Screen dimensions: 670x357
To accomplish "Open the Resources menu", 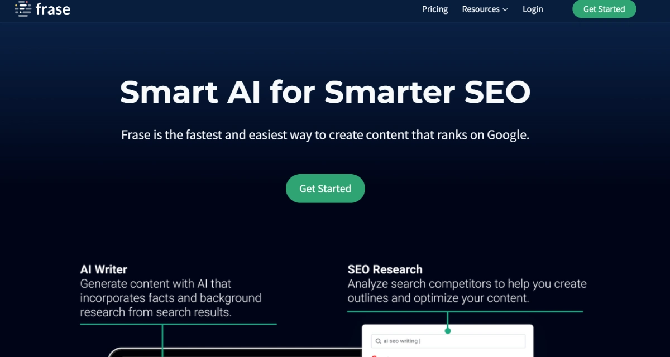I will pyautogui.click(x=481, y=9).
